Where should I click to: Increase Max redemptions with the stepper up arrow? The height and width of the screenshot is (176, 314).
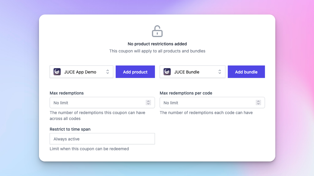(148, 101)
